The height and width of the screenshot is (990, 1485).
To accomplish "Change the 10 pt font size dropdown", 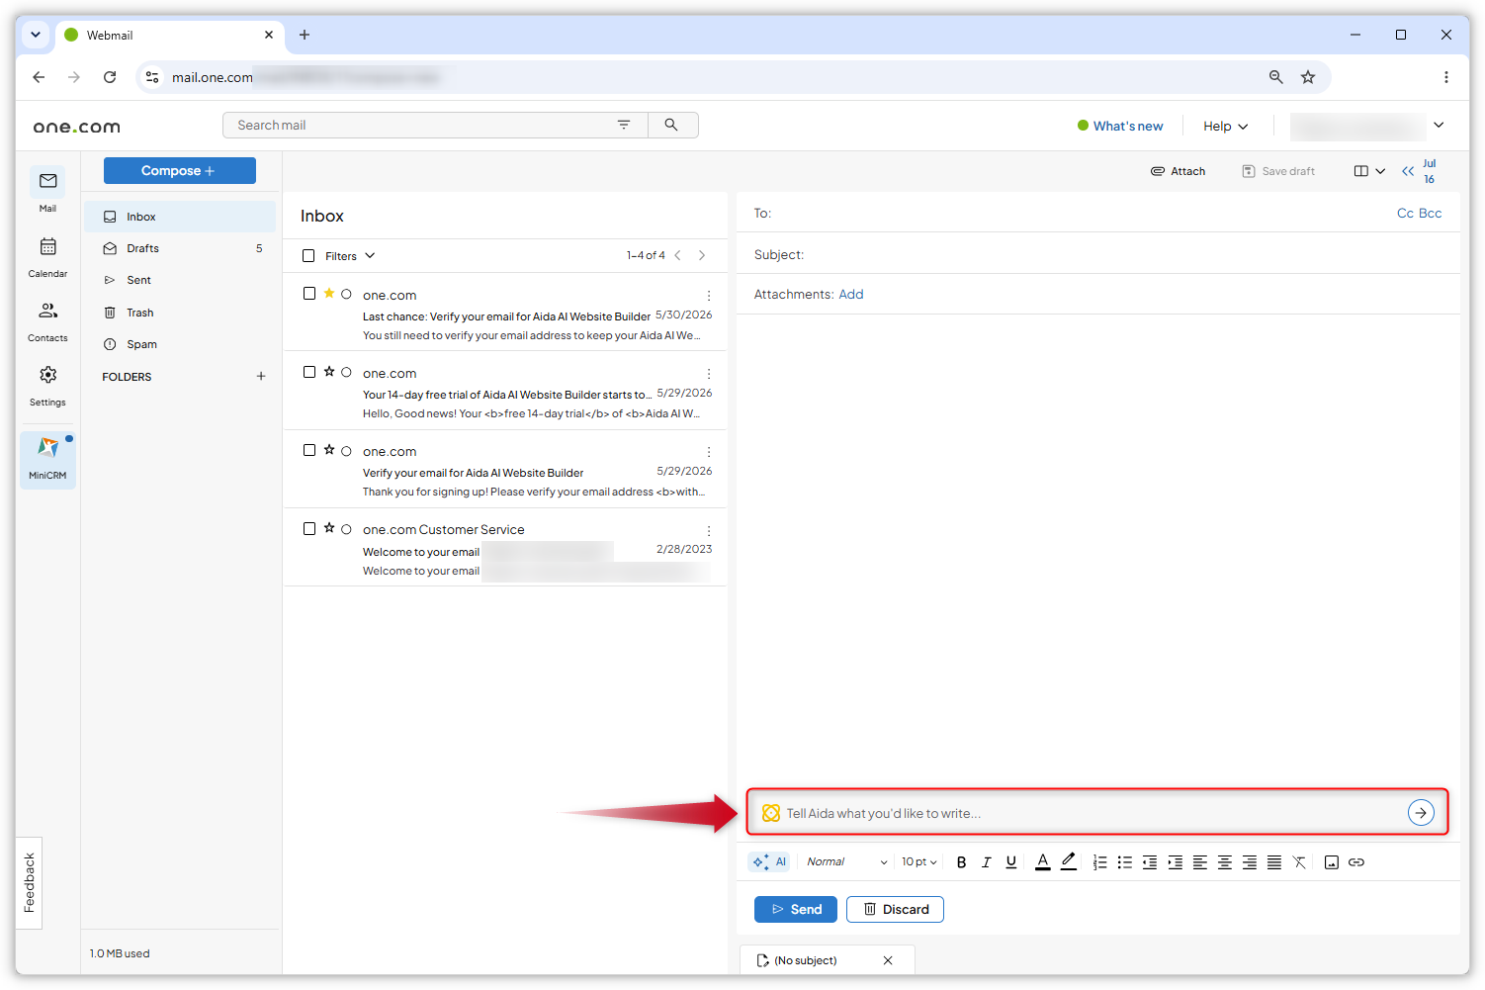I will (918, 862).
